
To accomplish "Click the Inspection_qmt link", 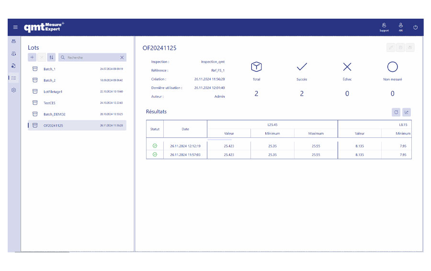I will click(x=213, y=62).
